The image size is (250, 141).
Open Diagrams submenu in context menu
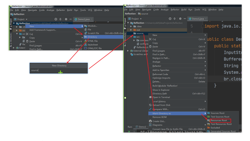178,125
